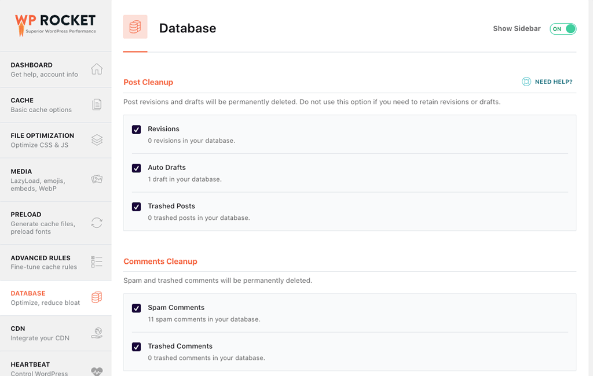Uncheck the Trashed Posts option
Screen dimensions: 593x376
coord(136,207)
